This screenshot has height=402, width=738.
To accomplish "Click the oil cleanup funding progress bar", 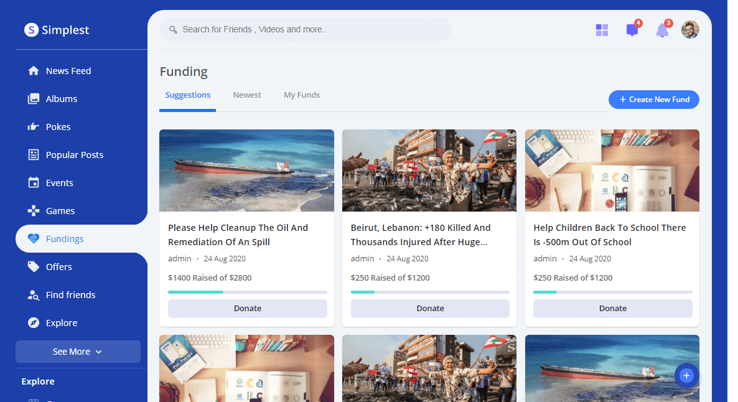I will [x=247, y=292].
